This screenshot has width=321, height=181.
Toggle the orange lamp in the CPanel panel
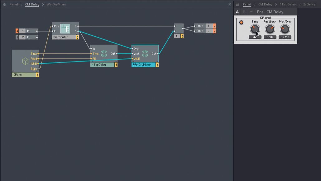(x=241, y=23)
